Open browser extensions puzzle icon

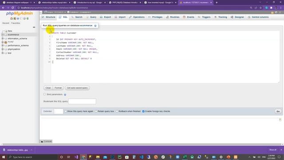[x=271, y=8]
